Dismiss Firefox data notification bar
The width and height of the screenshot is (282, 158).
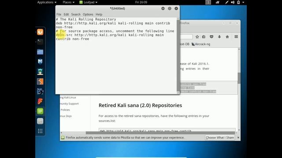coord(238,137)
